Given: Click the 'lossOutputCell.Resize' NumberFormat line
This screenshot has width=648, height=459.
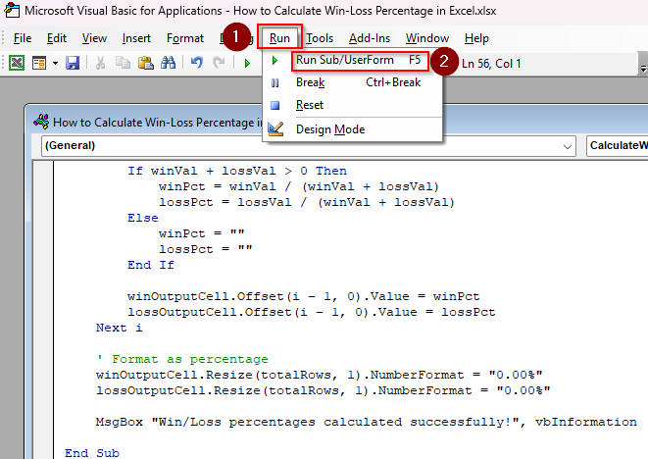Looking at the screenshot, I should click(324, 390).
